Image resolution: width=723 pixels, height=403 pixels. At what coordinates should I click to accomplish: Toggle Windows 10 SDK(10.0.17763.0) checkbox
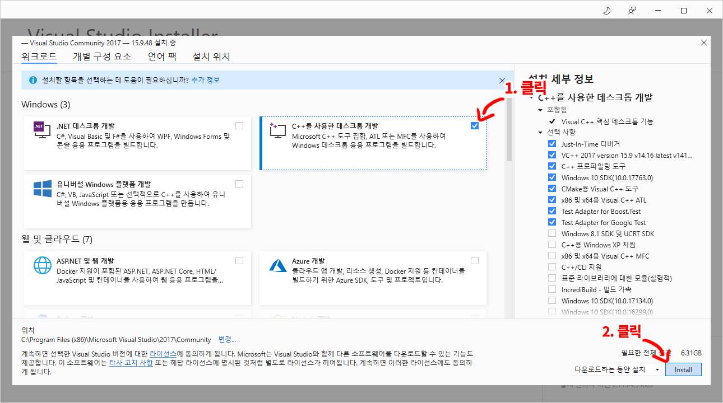pyautogui.click(x=552, y=177)
